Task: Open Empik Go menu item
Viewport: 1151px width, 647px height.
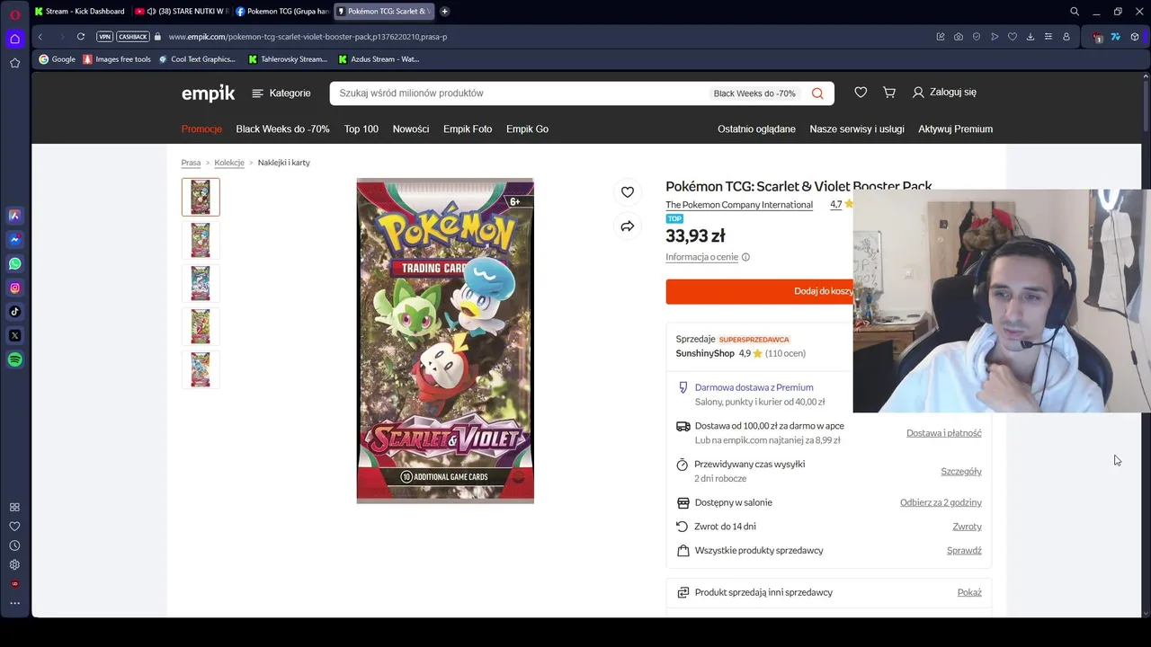Action: point(527,129)
